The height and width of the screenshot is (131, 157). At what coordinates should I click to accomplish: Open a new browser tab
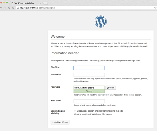[46, 3]
